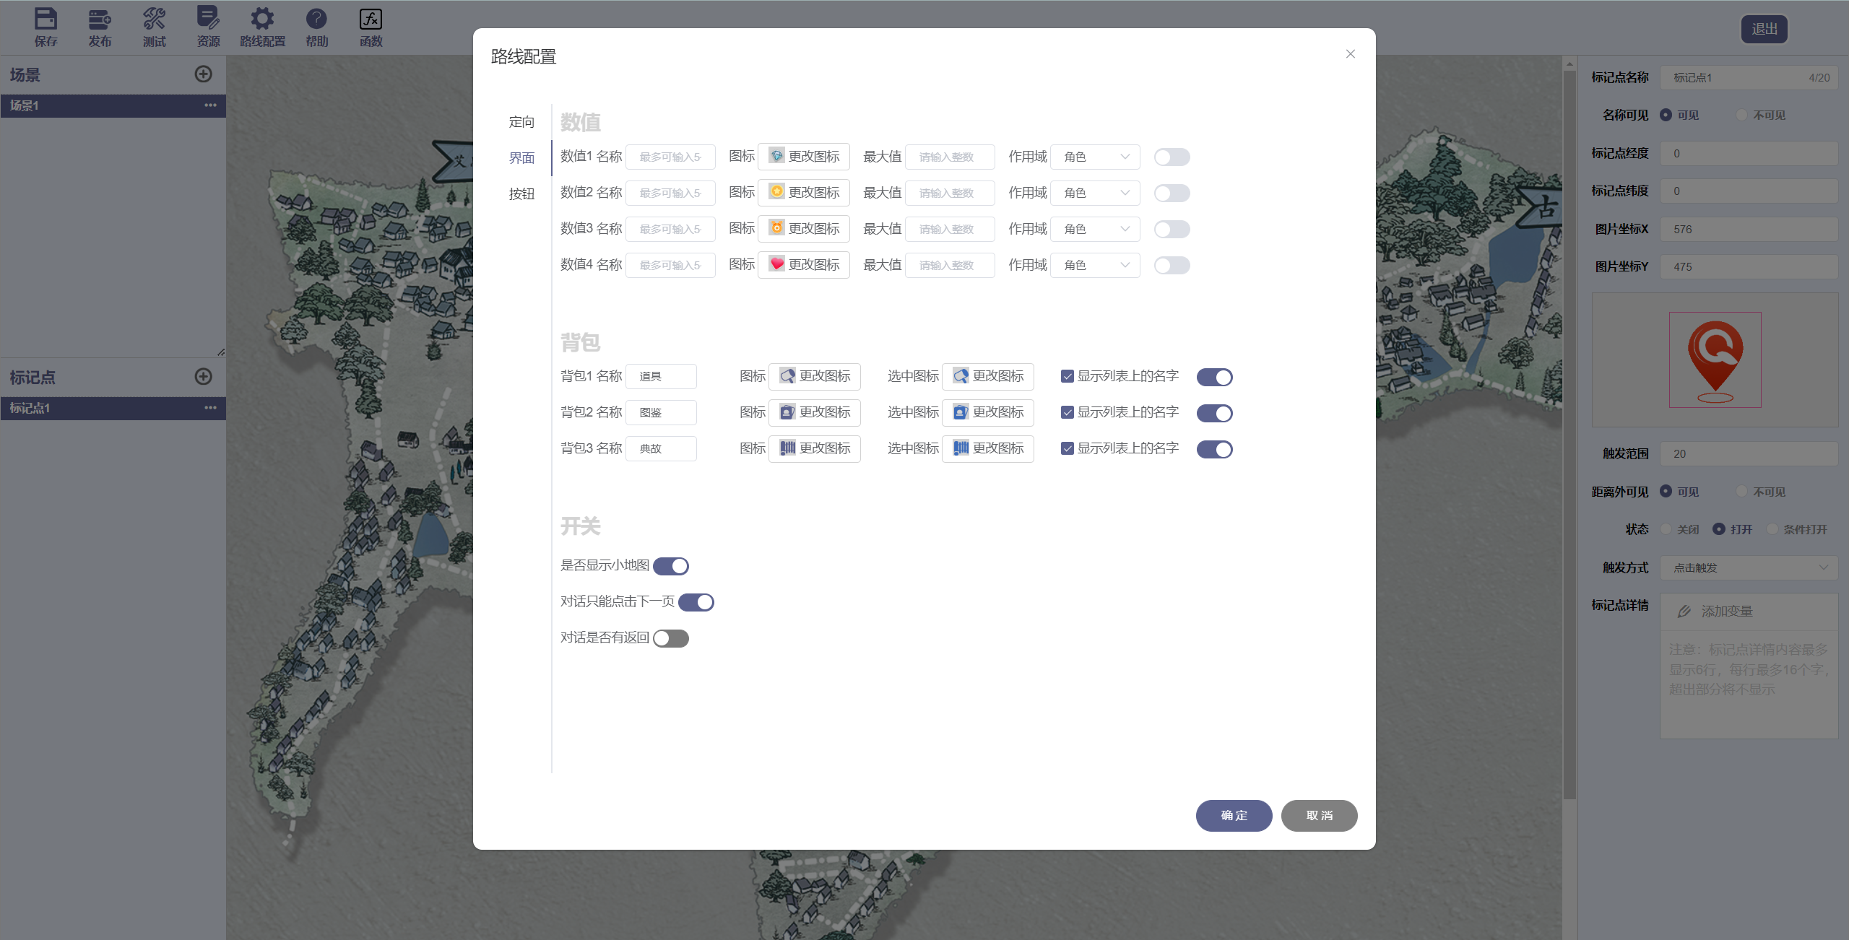1849x940 pixels.
Task: Change icon for 数值4 heart
Action: pos(804,265)
